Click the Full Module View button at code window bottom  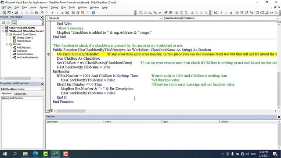click(x=51, y=111)
